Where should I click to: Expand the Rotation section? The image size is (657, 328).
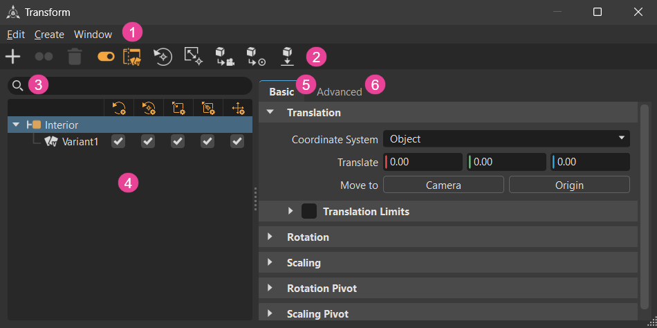270,237
